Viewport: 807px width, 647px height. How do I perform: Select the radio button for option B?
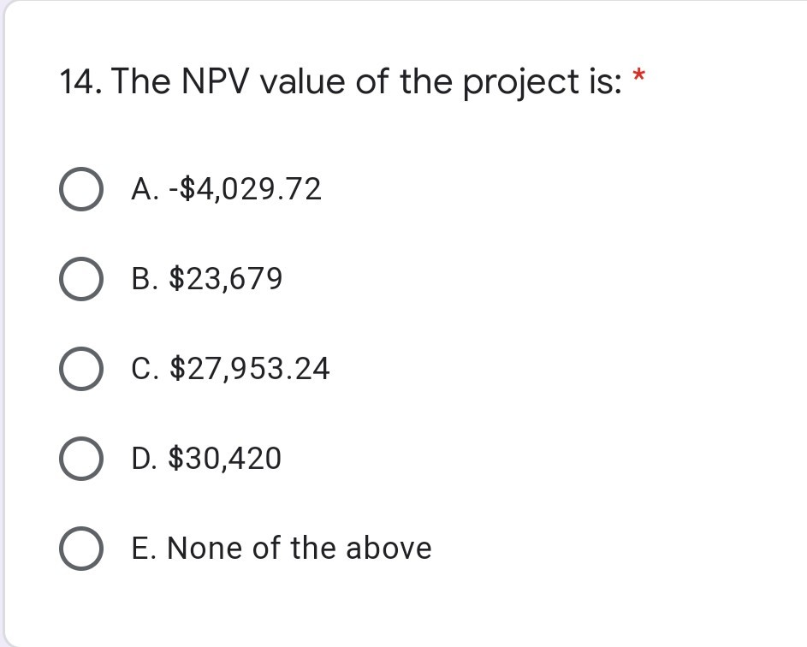click(81, 279)
